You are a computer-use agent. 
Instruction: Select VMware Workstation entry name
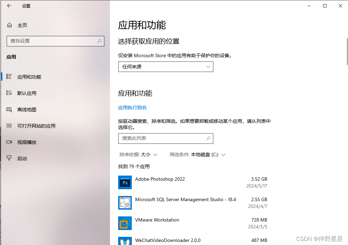click(x=157, y=220)
